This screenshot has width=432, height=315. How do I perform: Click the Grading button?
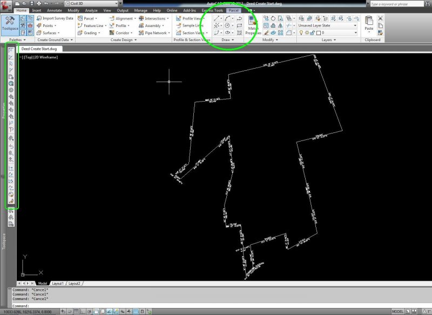[x=89, y=32]
